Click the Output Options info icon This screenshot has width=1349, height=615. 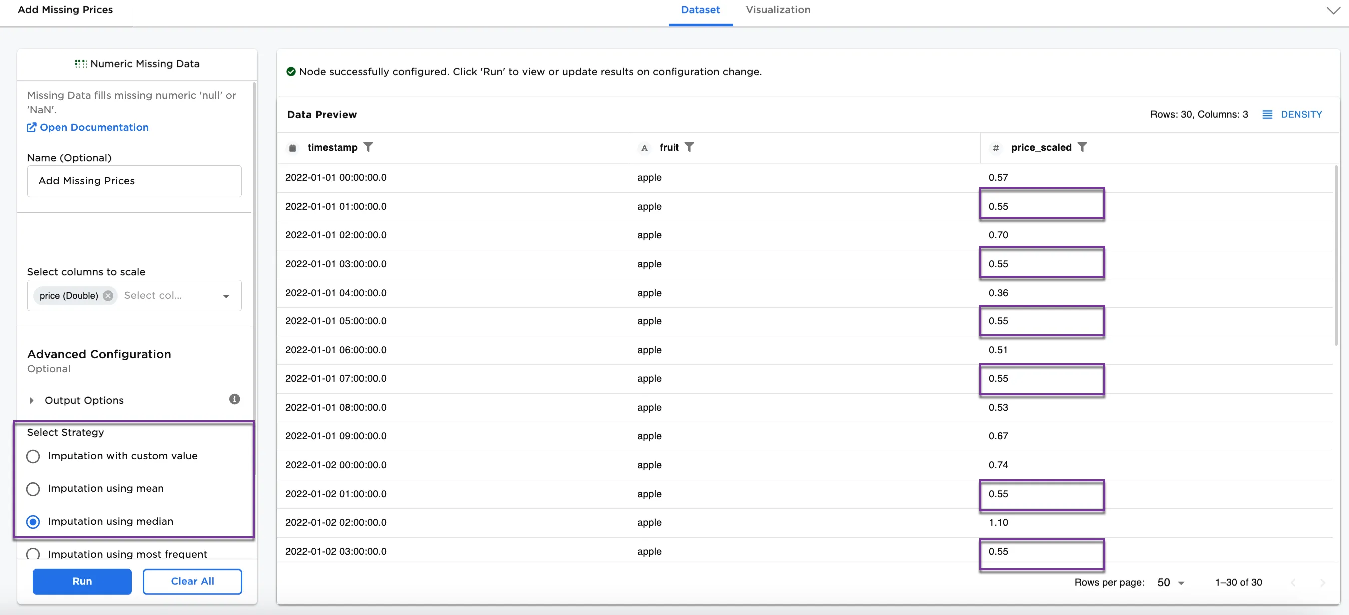click(234, 399)
